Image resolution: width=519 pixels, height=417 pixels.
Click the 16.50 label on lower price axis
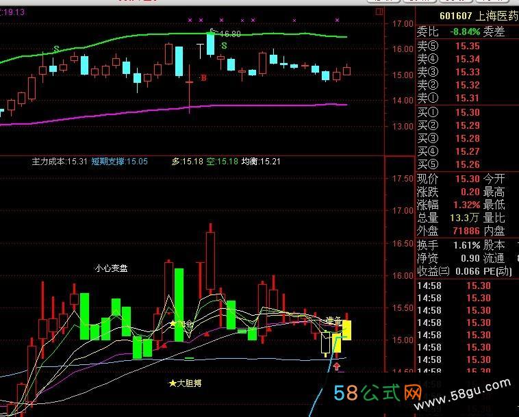click(403, 243)
